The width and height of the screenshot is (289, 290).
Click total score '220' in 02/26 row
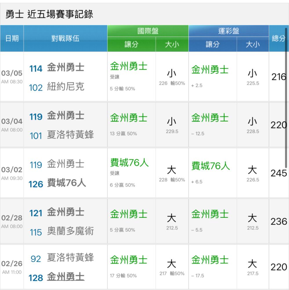279,267
